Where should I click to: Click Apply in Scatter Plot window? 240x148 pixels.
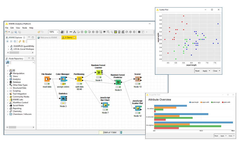click(205, 71)
